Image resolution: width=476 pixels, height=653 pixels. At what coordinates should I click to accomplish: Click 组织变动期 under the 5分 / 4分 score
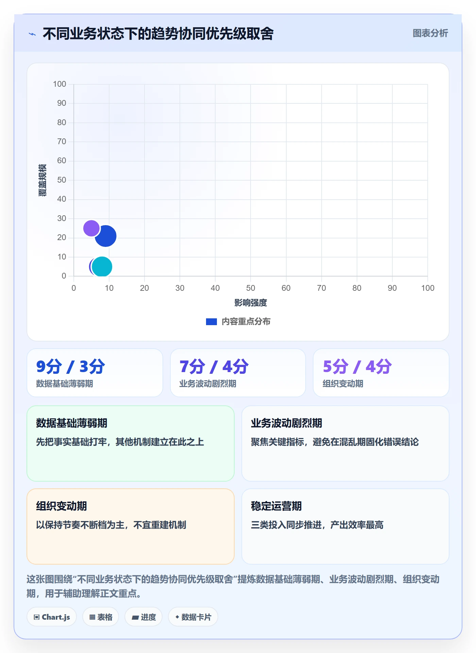point(343,384)
